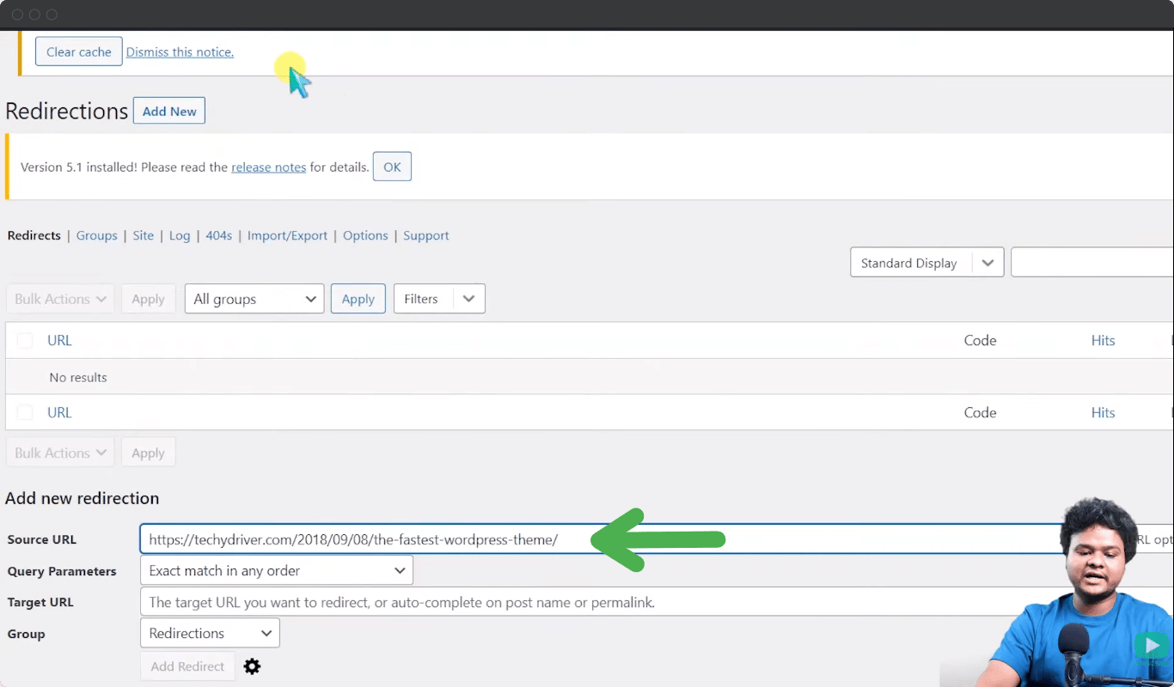Open the All groups dropdown

[254, 299]
